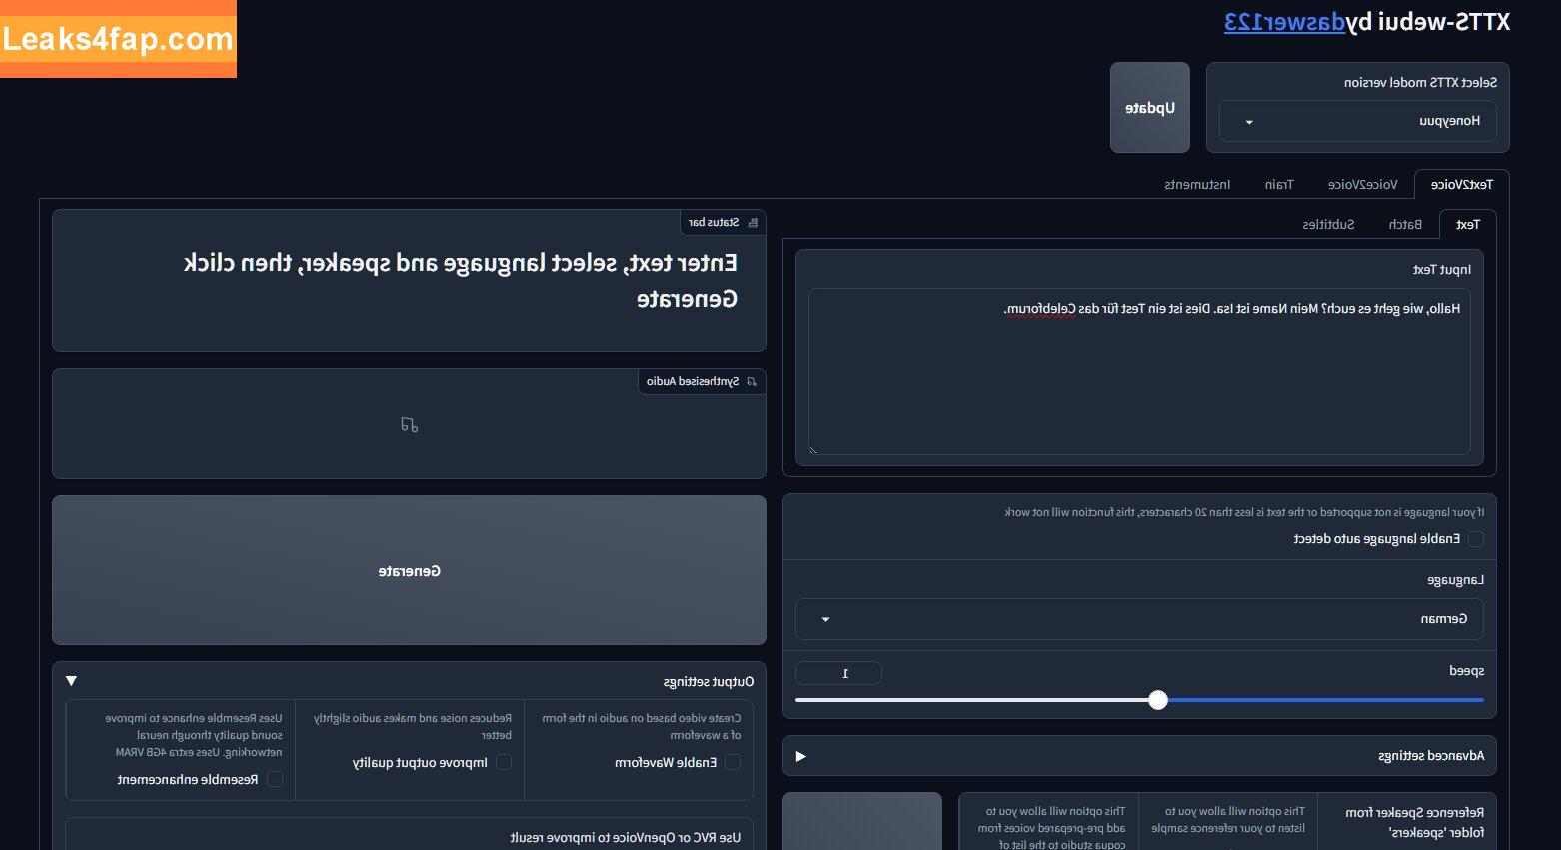
Task: Click the music note placeholder in audio panel
Action: tap(409, 425)
